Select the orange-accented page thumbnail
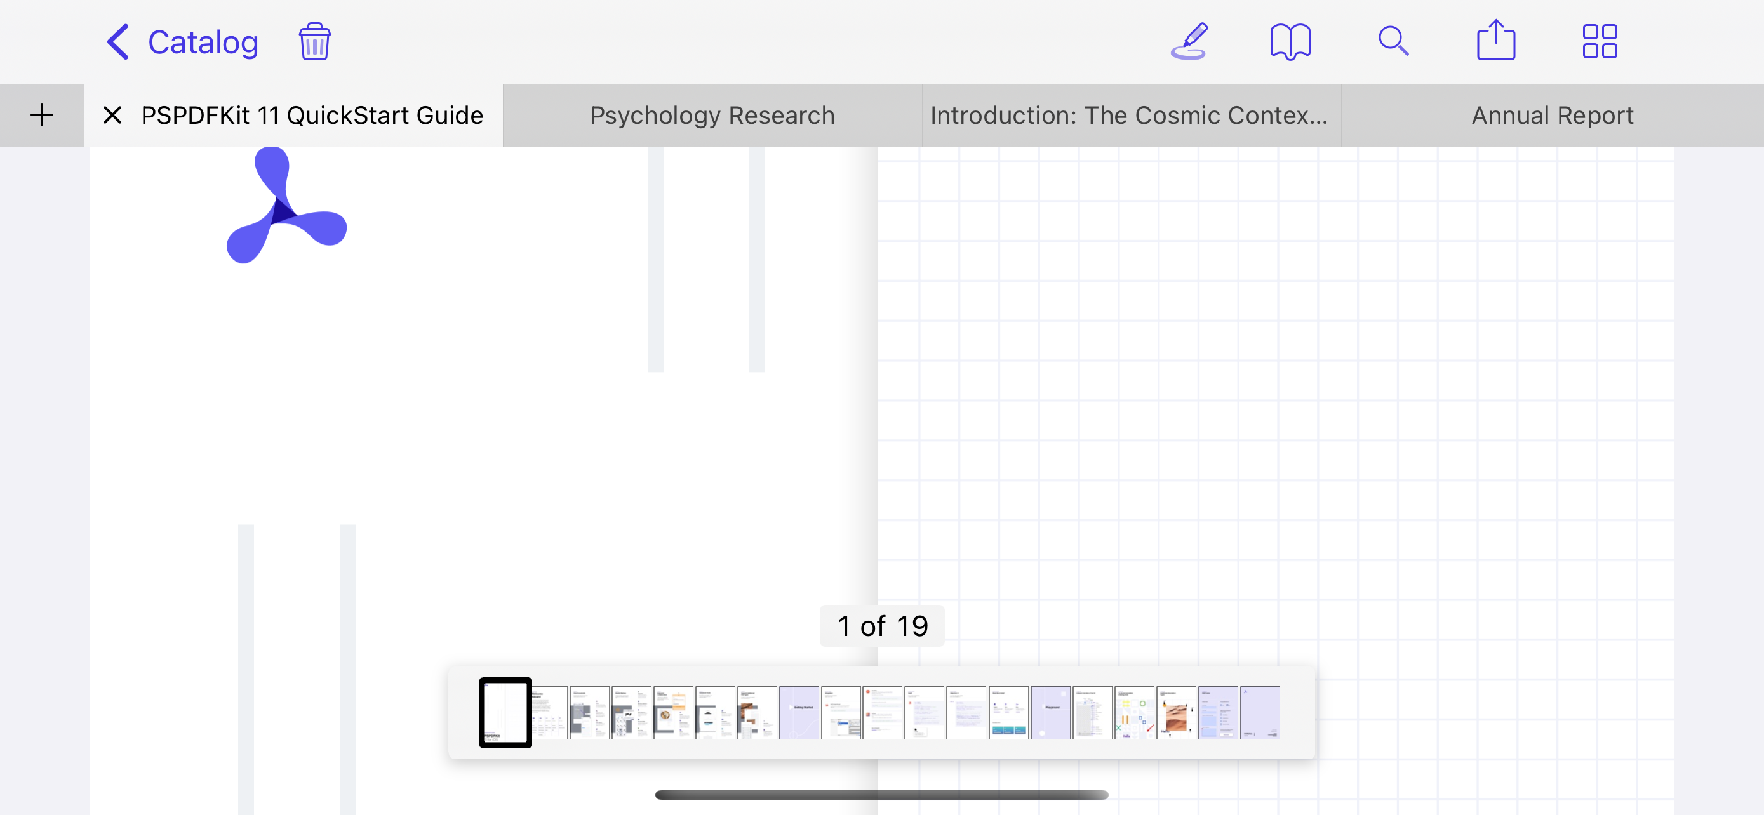Image resolution: width=1764 pixels, height=815 pixels. coord(674,713)
